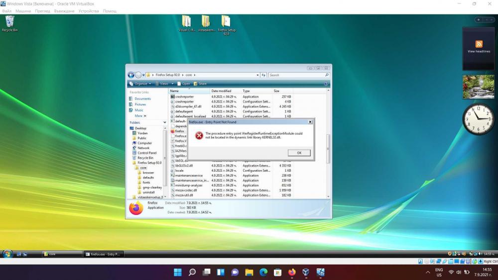The width and height of the screenshot is (498, 280).
Task: Collapse the Folders pane chevron
Action: (165, 122)
